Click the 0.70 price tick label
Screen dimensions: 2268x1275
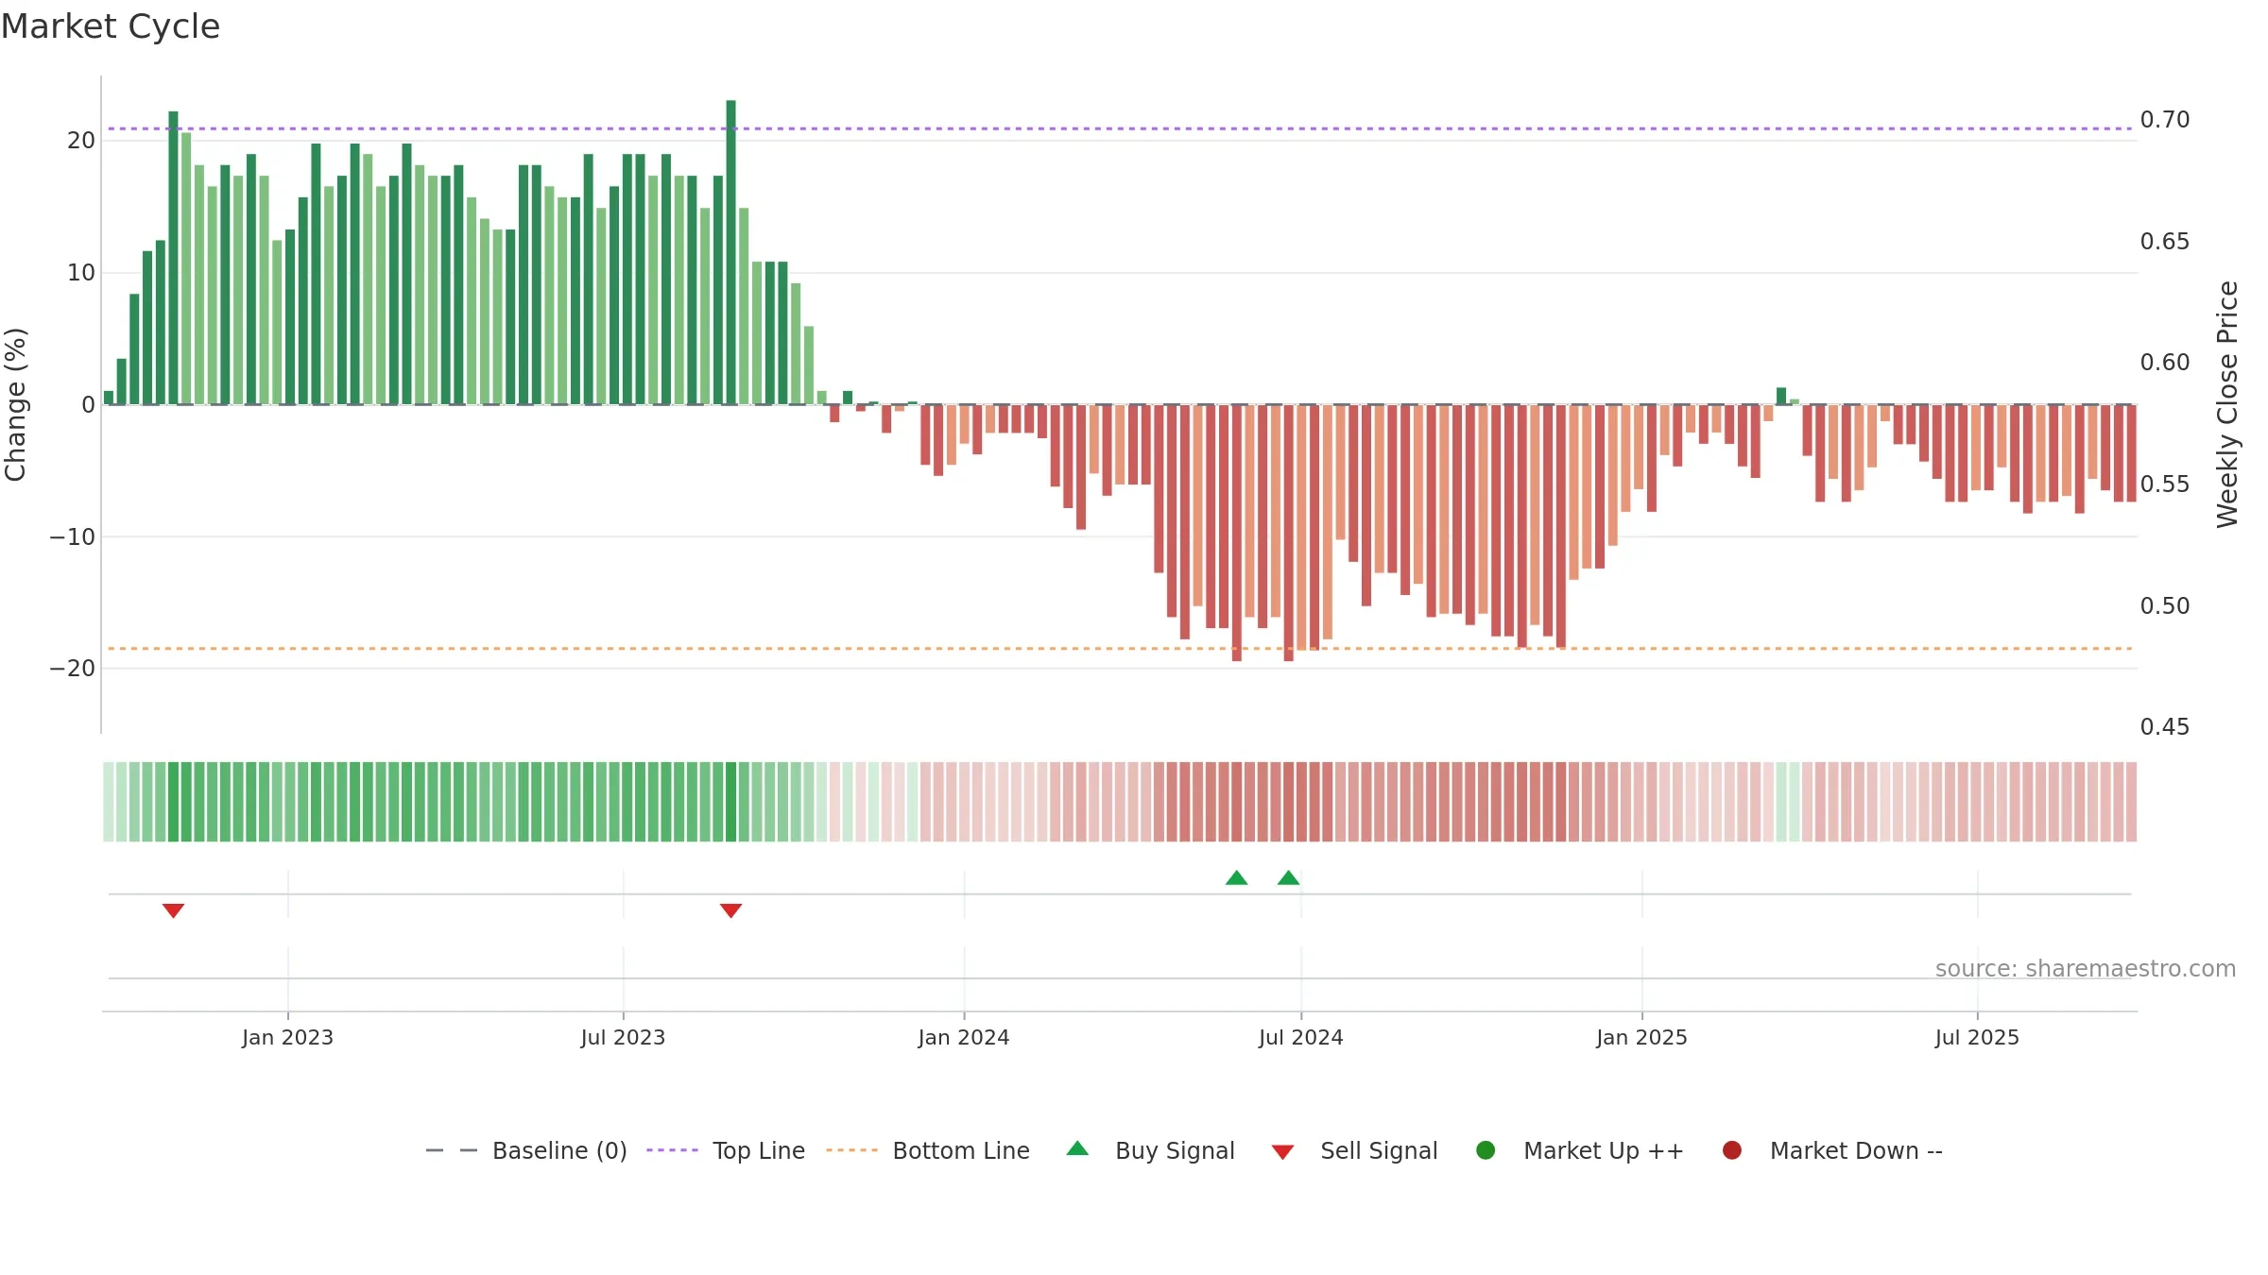(2165, 120)
